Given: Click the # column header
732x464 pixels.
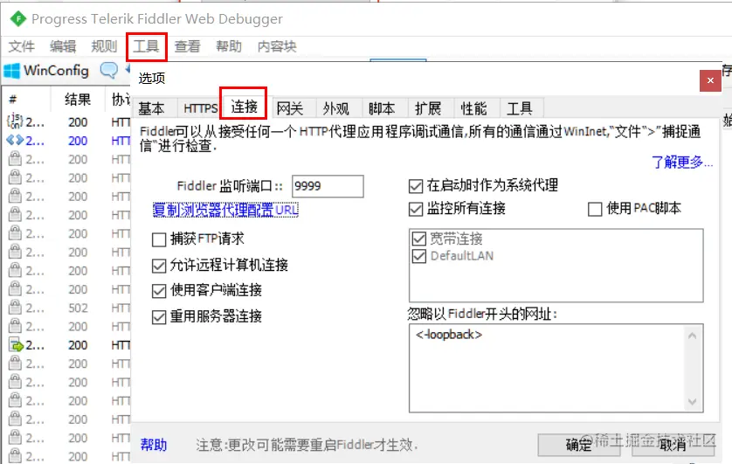Looking at the screenshot, I should click(13, 100).
